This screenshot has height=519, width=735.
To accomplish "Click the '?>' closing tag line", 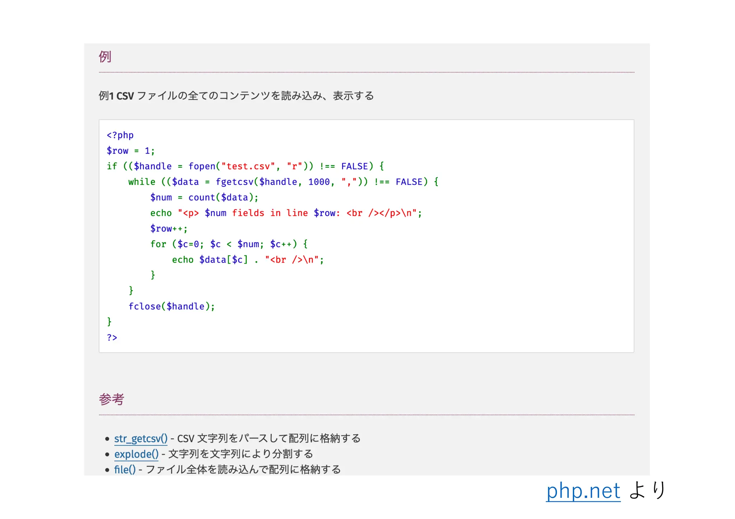I will coord(112,338).
